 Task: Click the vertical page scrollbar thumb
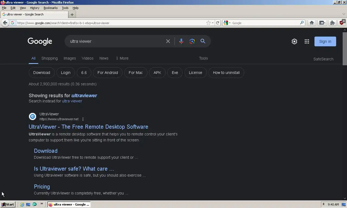tap(345, 49)
